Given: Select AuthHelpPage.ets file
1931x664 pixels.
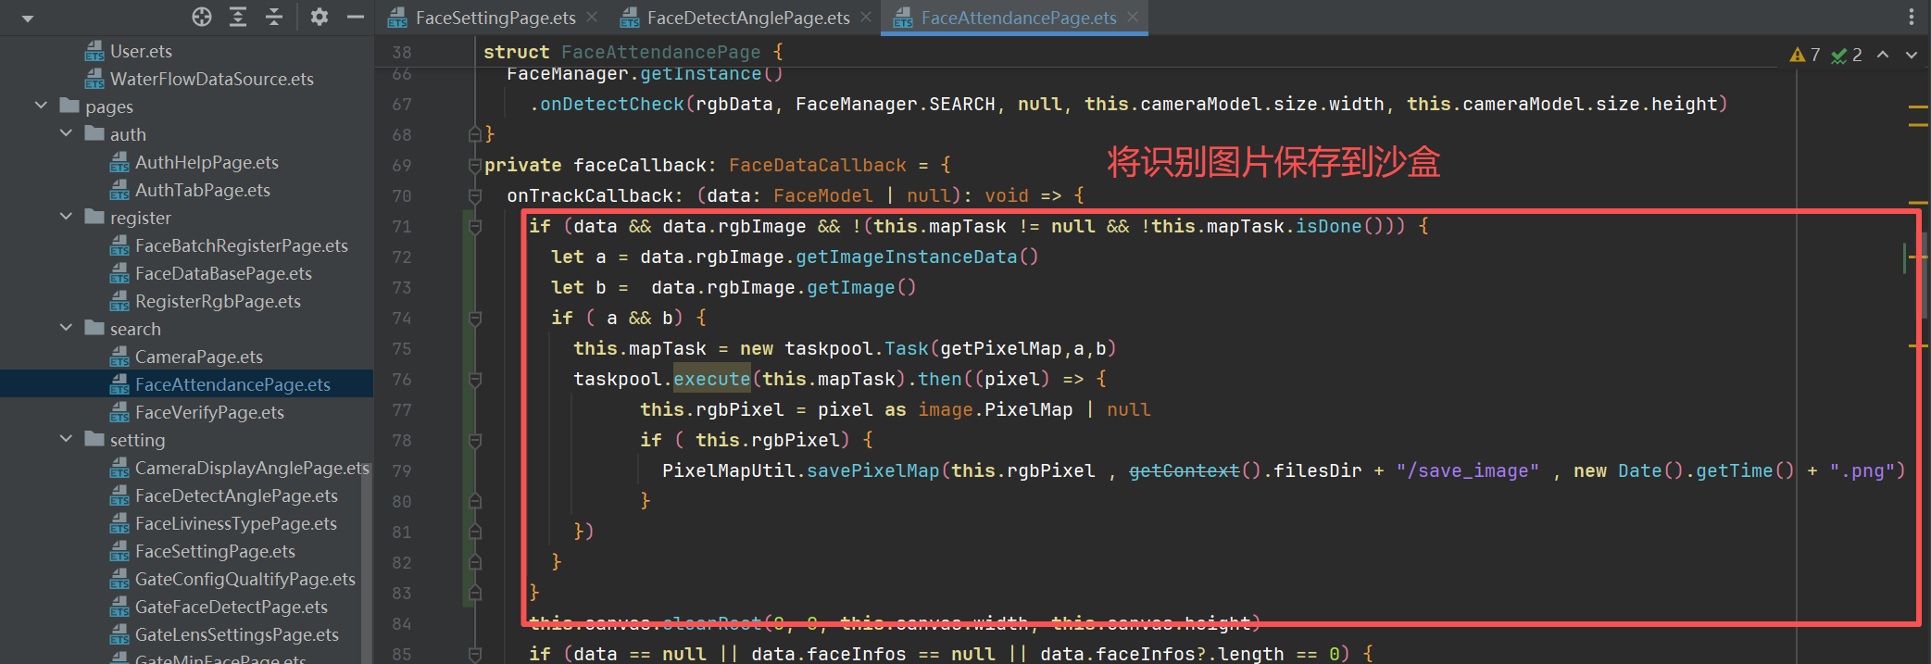Looking at the screenshot, I should [x=207, y=162].
